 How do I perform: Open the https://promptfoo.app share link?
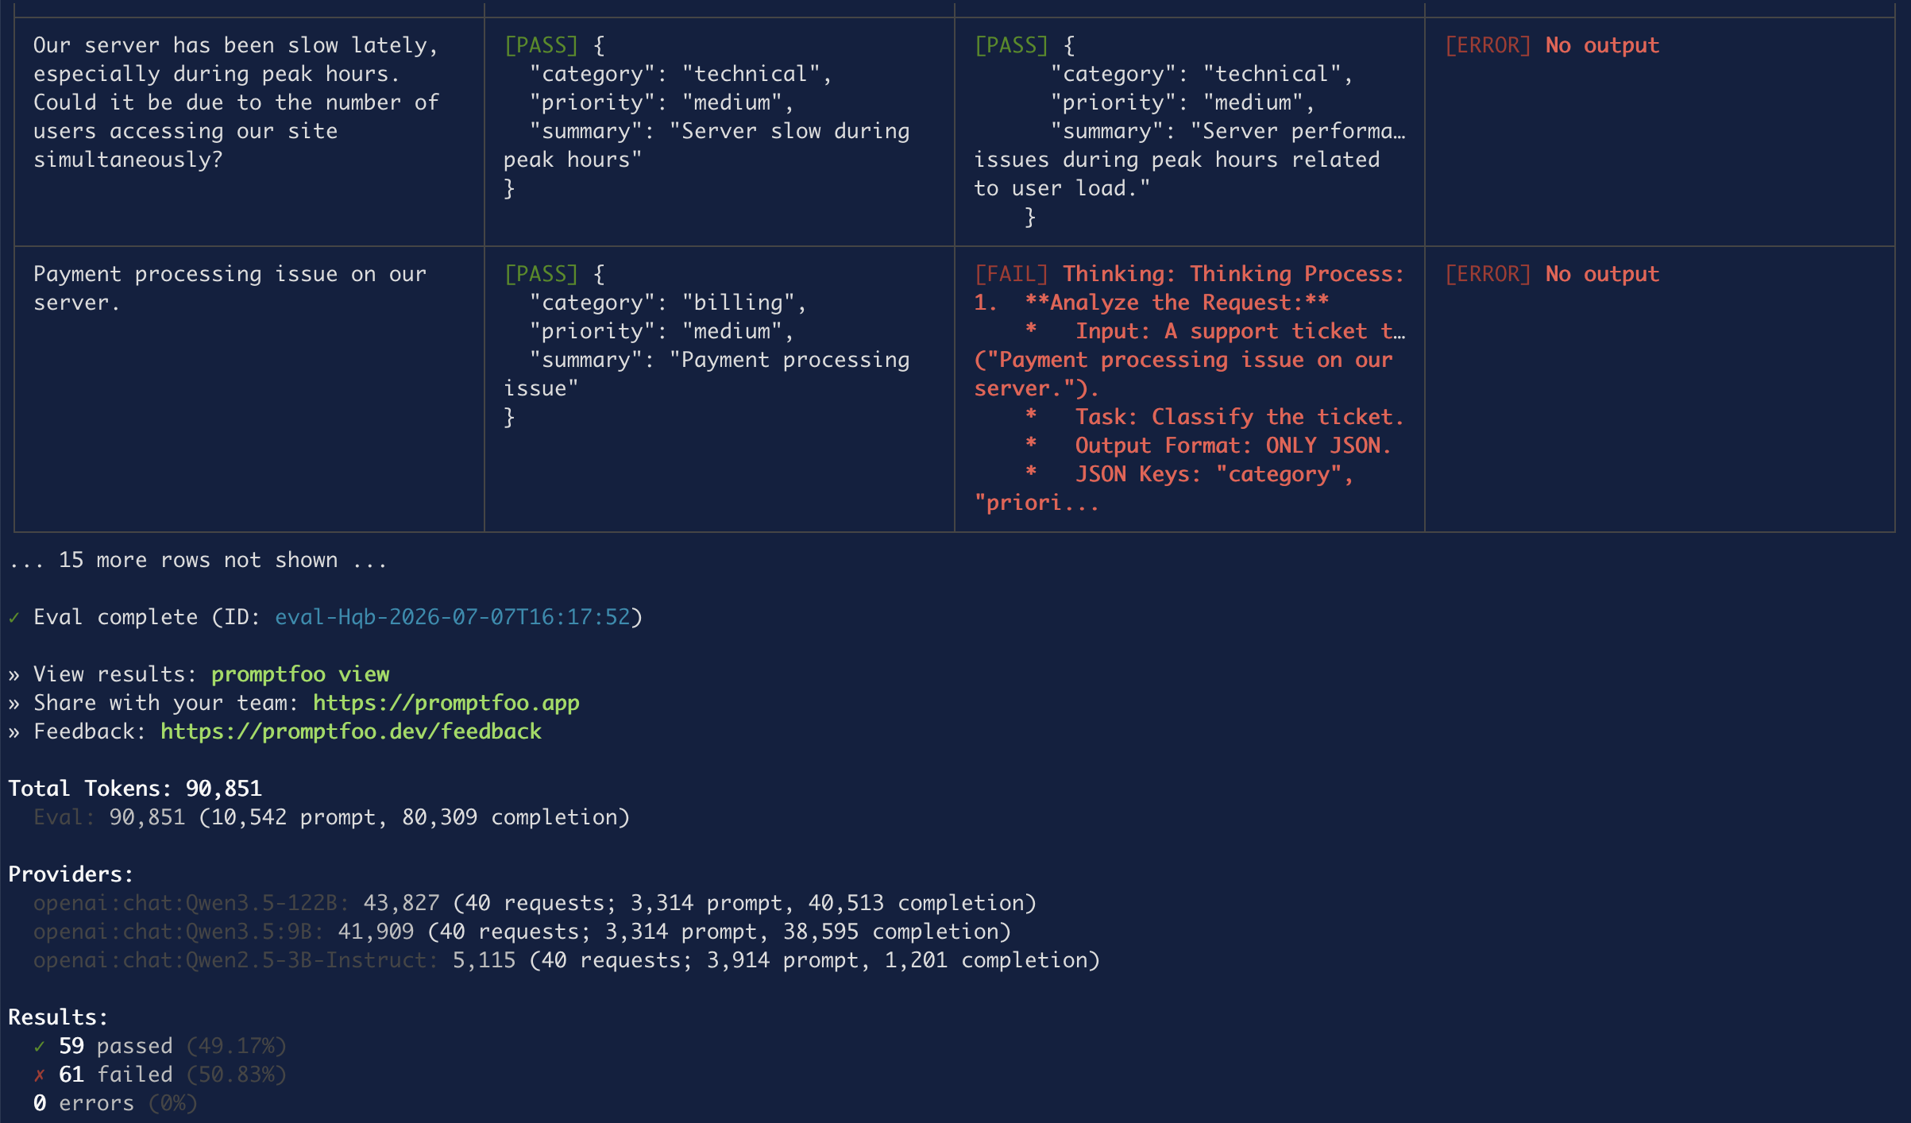pos(446,703)
